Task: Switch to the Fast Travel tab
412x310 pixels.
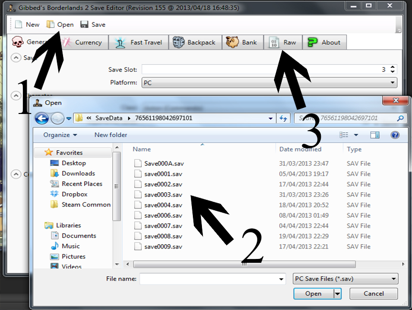Action: coord(138,42)
